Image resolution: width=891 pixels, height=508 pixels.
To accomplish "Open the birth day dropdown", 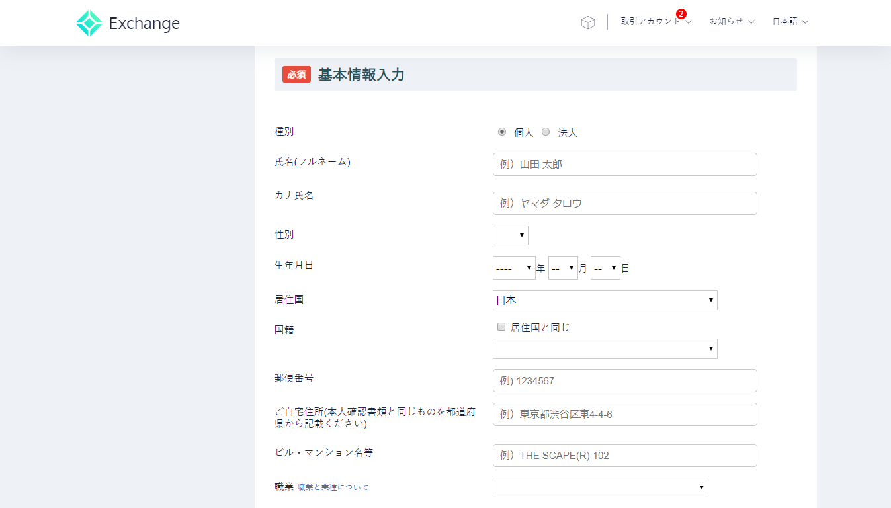I will [x=605, y=267].
